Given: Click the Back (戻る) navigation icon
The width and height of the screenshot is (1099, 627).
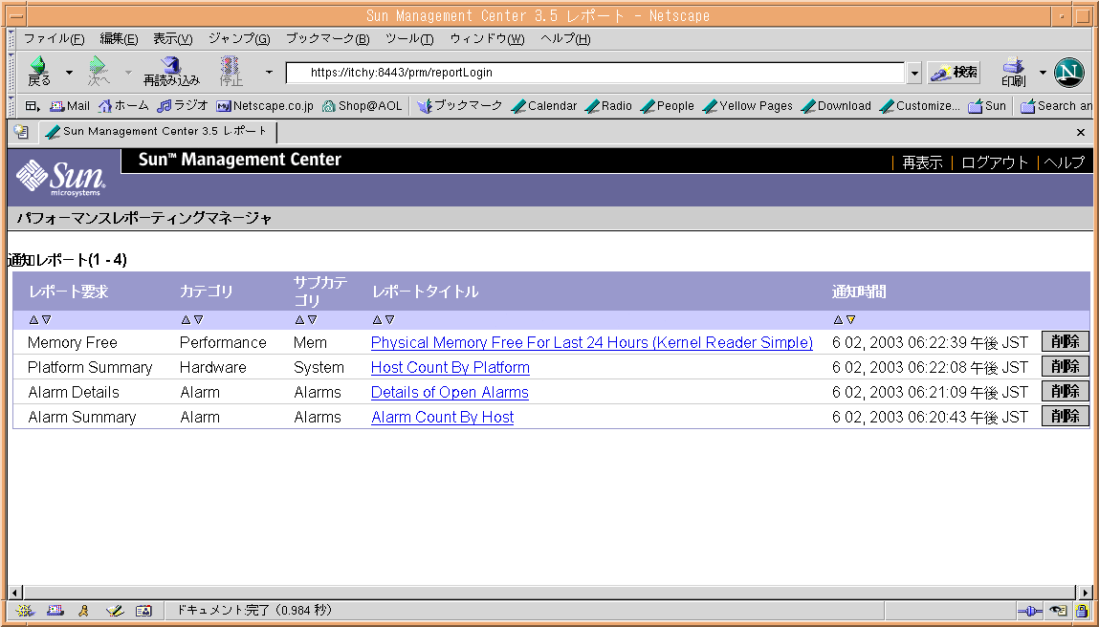Looking at the screenshot, I should 38,72.
